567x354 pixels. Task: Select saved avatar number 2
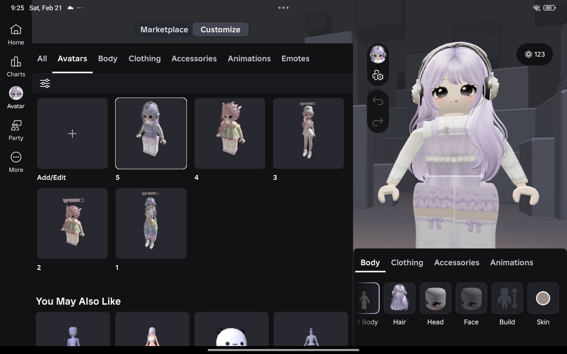[72, 224]
